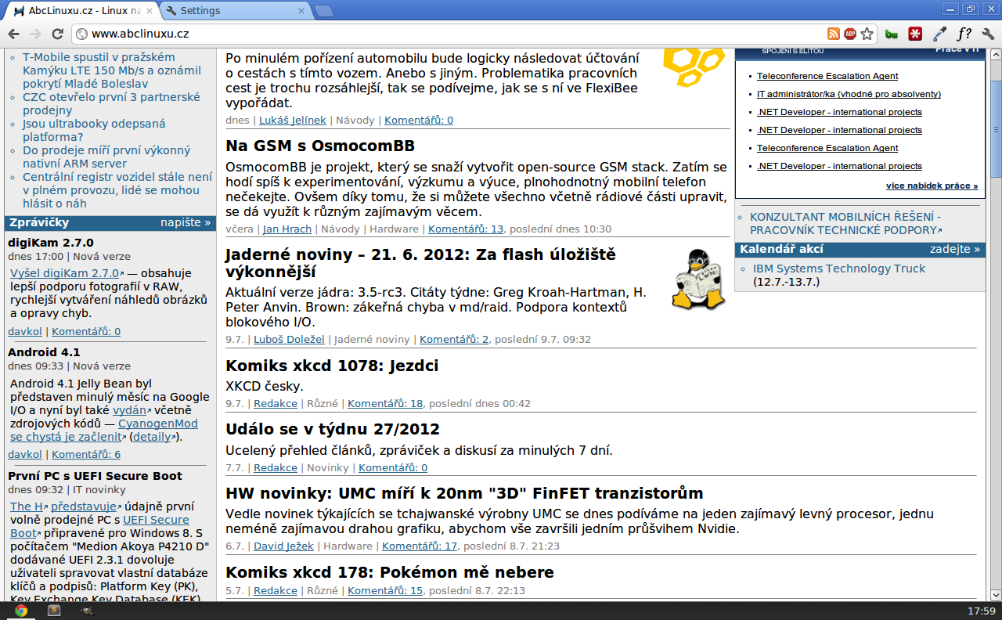Screen dimensions: 1002x620
Task: Open the Chrome wrench menu
Action: (987, 34)
